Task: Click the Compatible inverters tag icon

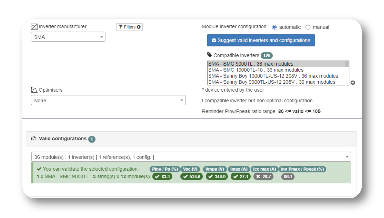Action: [209, 55]
